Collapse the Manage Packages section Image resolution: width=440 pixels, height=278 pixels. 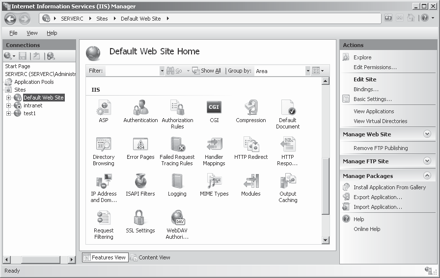click(x=427, y=176)
